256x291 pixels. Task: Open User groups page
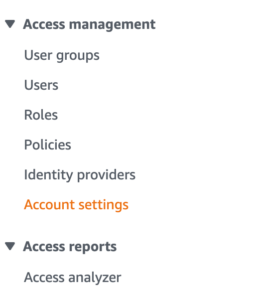62,55
